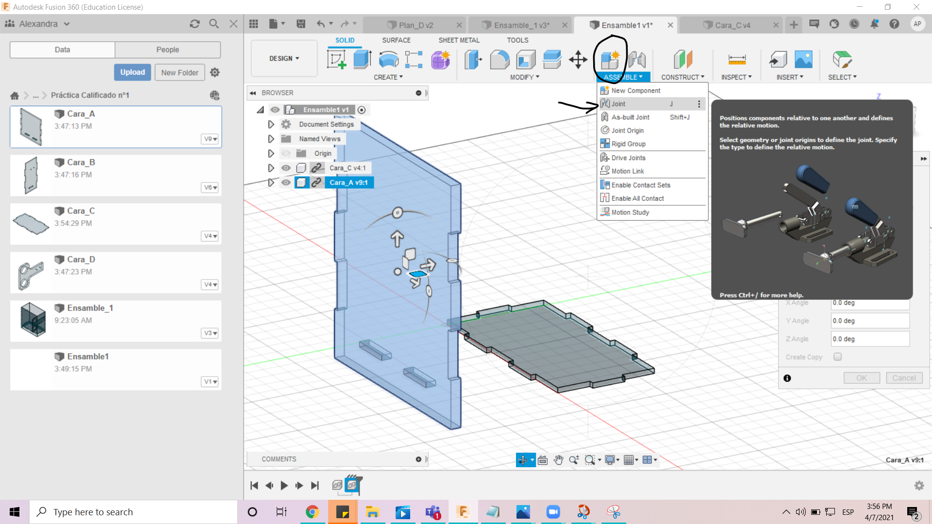Toggle visibility of Cara_A v9:1 component

[x=286, y=182]
